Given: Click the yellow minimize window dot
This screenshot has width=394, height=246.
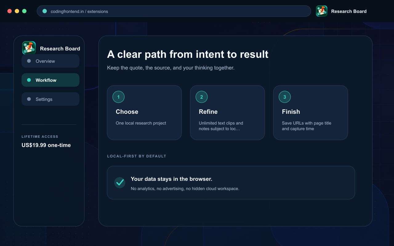Looking at the screenshot, I should coord(17,11).
